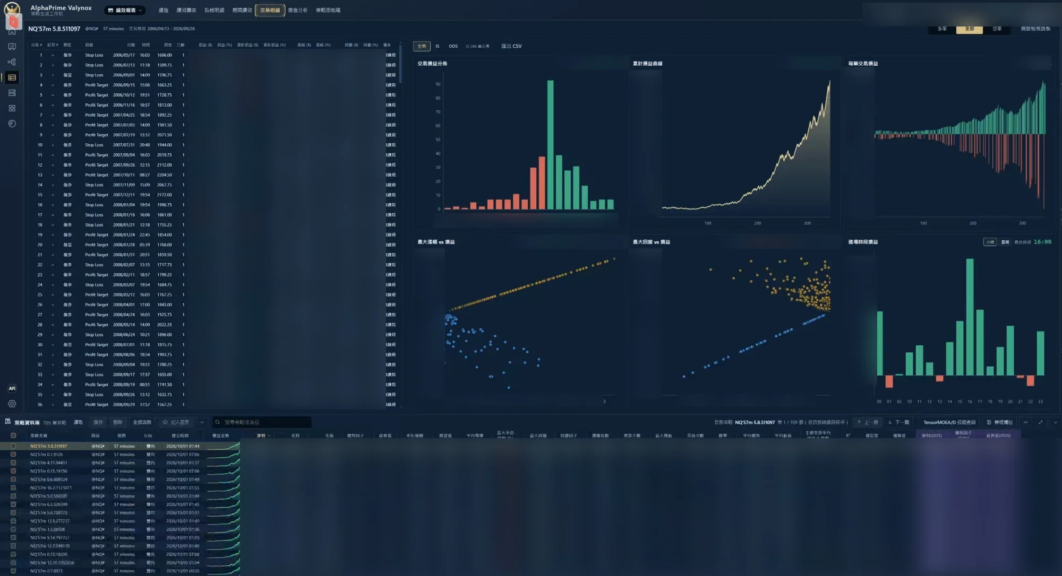Open the four-squares grid sidebar icon
This screenshot has width=1062, height=576.
(12, 108)
